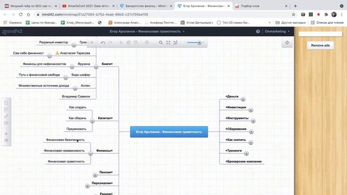The width and height of the screenshot is (347, 195).
Task: Switch to the SmartisConf 2021 tab
Action: point(88,6)
